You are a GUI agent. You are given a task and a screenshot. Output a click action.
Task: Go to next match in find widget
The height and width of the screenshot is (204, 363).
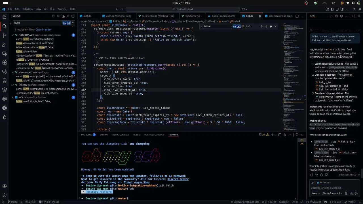(266, 26)
